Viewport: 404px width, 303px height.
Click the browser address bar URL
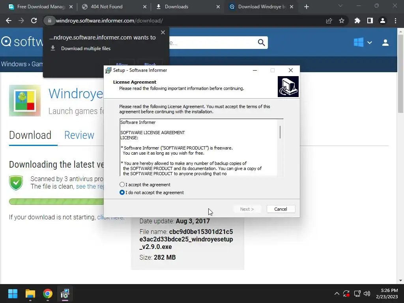(x=109, y=21)
